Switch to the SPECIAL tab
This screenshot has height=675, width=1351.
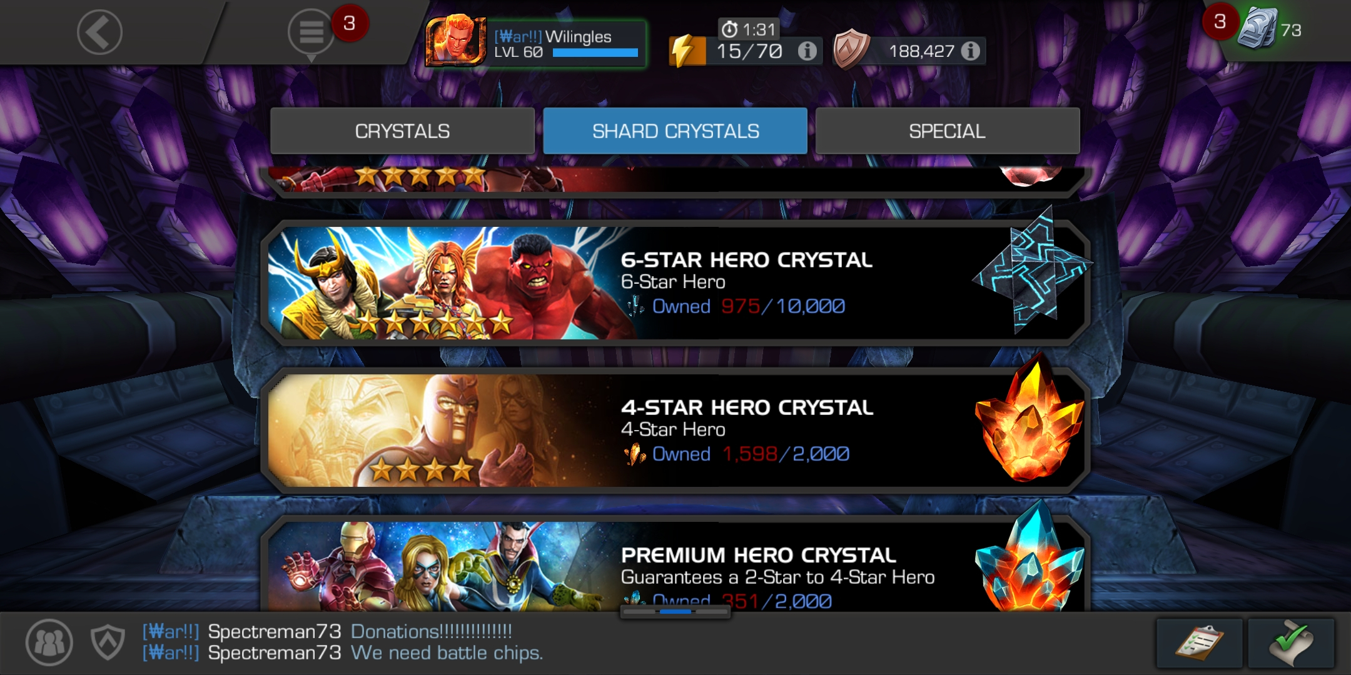coord(948,131)
